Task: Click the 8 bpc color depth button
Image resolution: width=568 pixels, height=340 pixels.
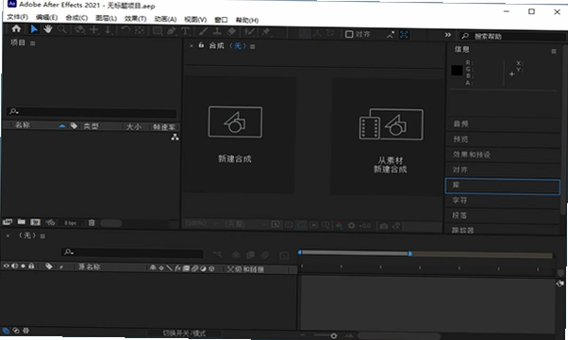Action: tap(70, 223)
